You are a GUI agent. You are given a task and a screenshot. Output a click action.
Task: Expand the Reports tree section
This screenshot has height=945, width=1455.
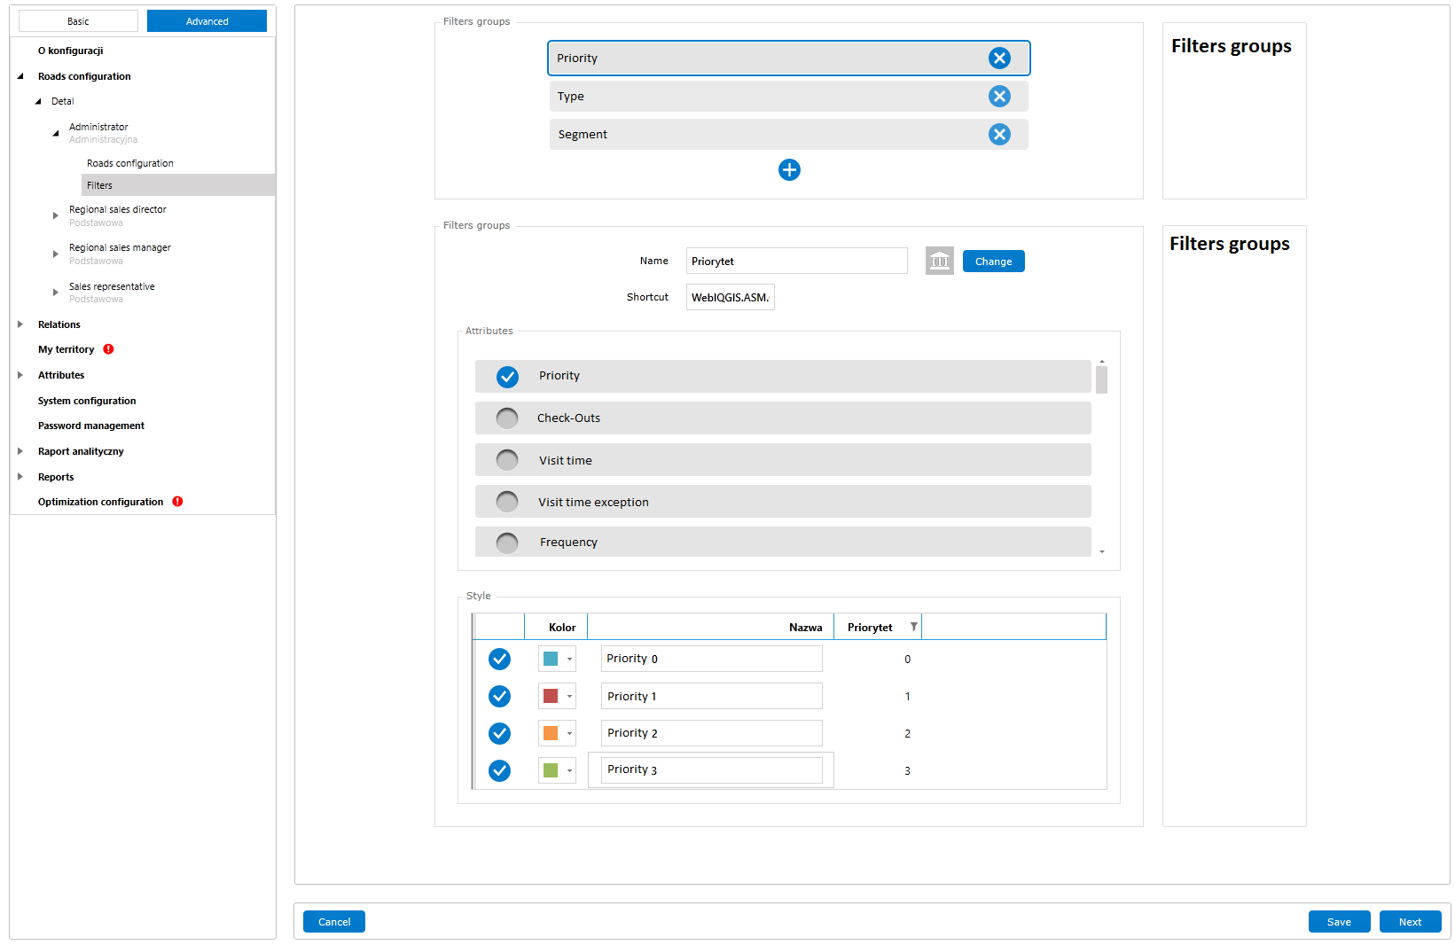tap(20, 477)
